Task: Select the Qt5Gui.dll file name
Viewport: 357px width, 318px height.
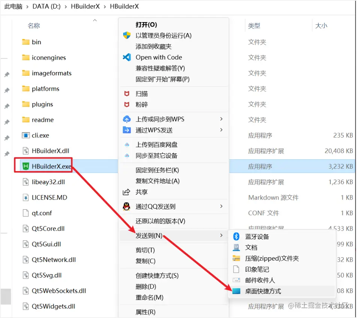Action: [x=46, y=244]
